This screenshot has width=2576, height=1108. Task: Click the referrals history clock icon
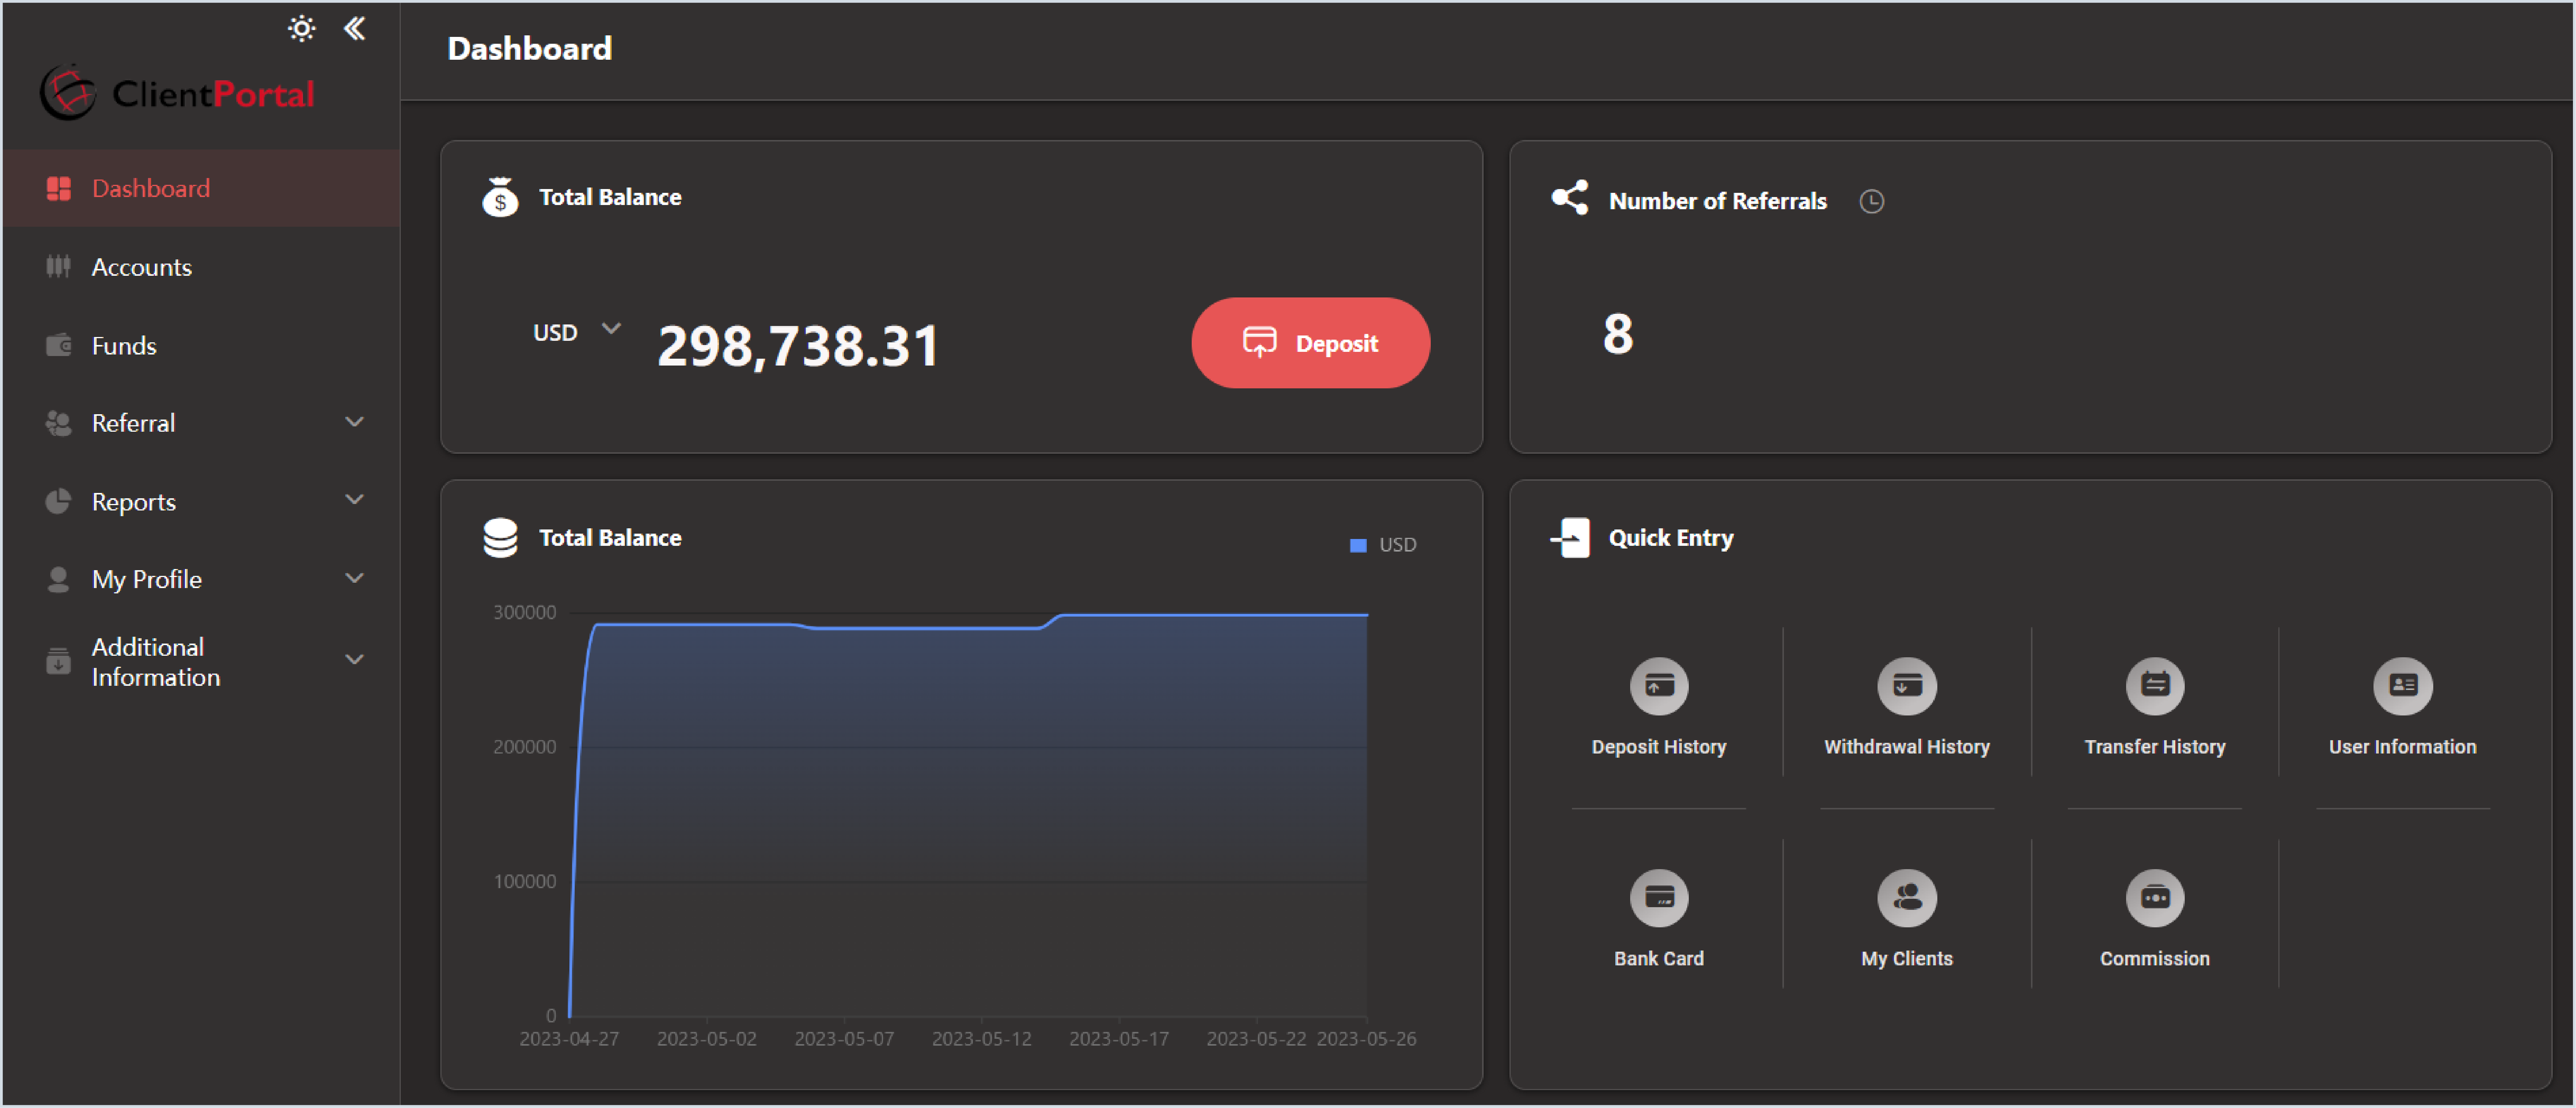point(1871,202)
